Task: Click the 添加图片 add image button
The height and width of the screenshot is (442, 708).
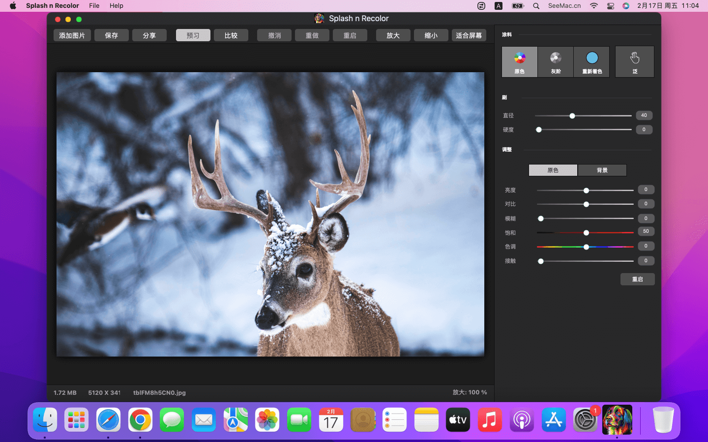Action: pos(72,35)
